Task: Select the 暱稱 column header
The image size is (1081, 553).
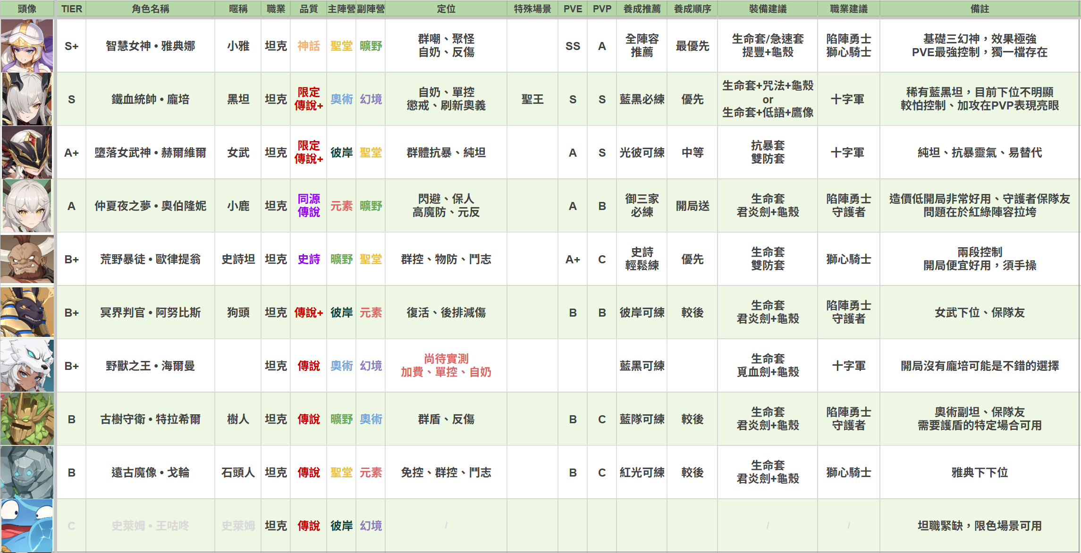Action: (238, 9)
